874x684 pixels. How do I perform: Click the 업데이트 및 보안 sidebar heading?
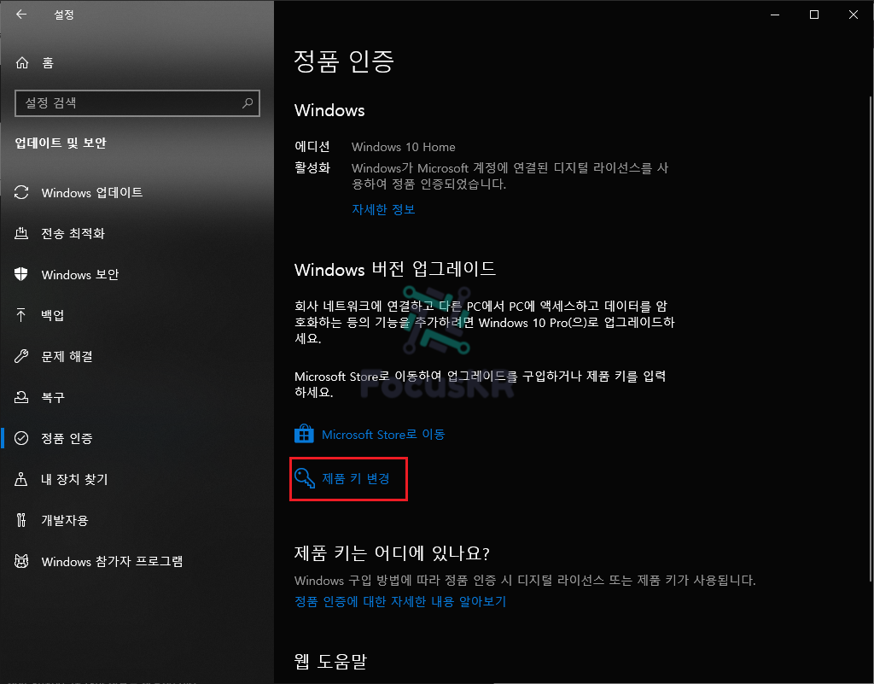click(61, 143)
